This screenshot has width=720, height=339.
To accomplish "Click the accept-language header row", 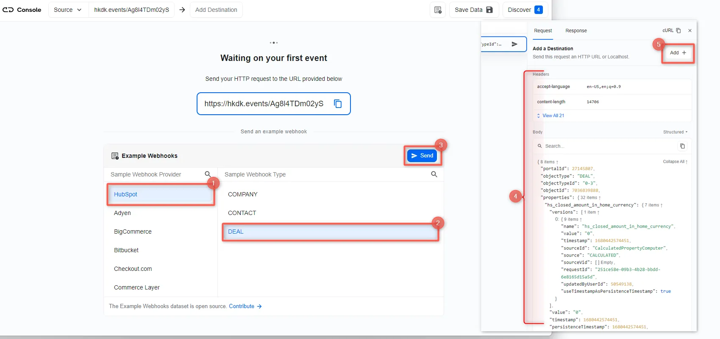I will pyautogui.click(x=612, y=87).
